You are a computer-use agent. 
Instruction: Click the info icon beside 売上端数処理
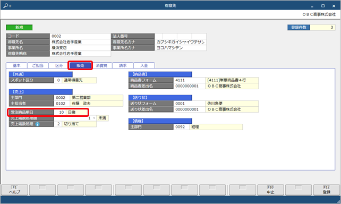pos(37,124)
